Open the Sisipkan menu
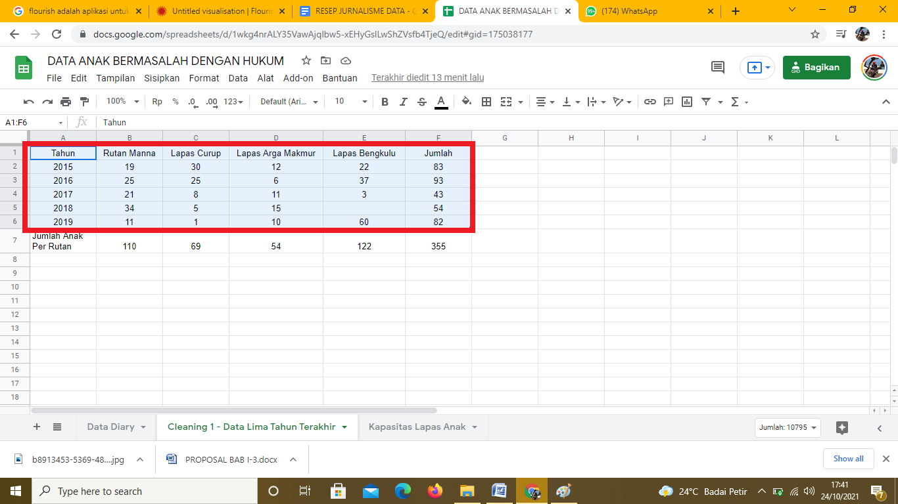This screenshot has height=504, width=898. (162, 78)
